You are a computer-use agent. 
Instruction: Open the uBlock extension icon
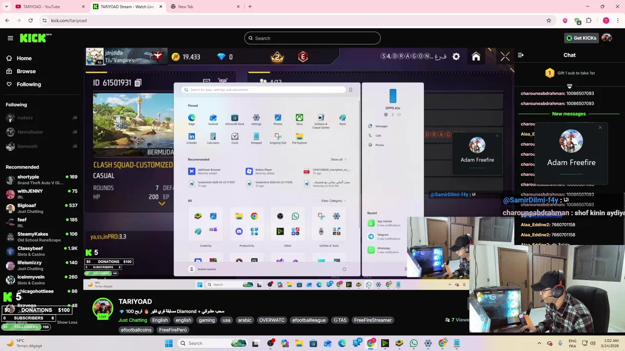point(565,20)
